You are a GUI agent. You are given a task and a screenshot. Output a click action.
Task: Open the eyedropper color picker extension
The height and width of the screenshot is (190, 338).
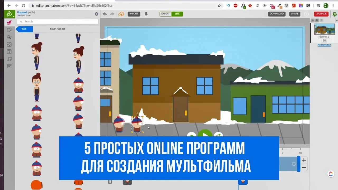click(x=279, y=5)
